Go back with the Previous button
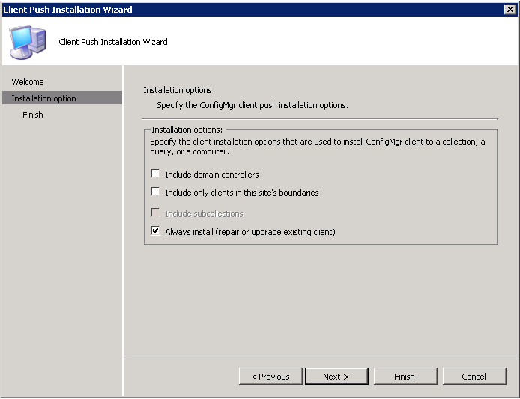Screen dimensions: 520x399 (x=270, y=376)
